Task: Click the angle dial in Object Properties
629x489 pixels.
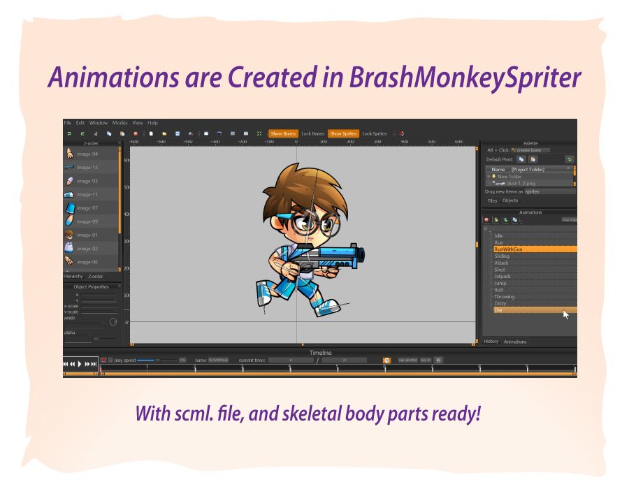Action: (x=113, y=322)
